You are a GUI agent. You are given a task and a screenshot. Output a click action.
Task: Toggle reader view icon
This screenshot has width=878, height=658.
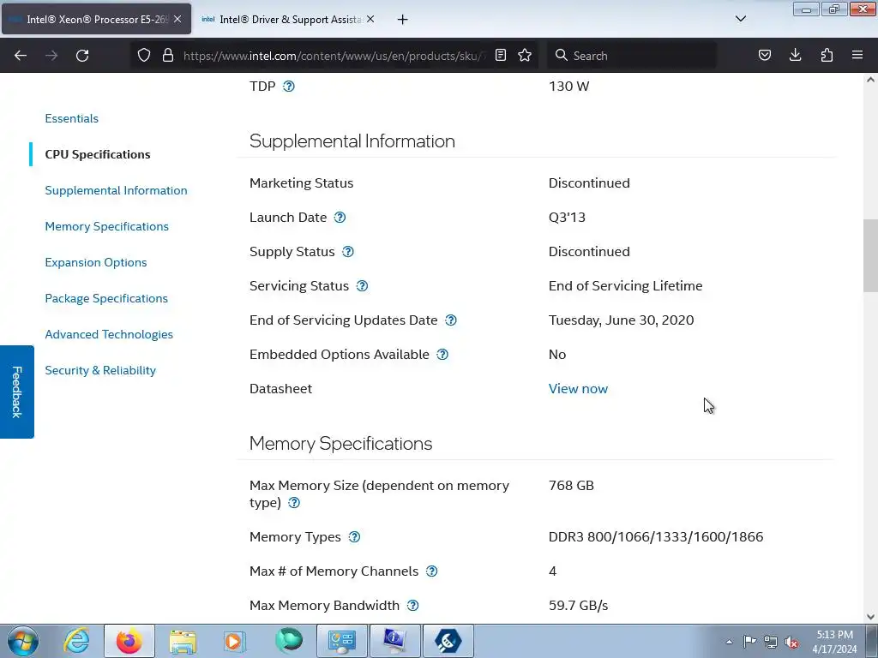501,56
